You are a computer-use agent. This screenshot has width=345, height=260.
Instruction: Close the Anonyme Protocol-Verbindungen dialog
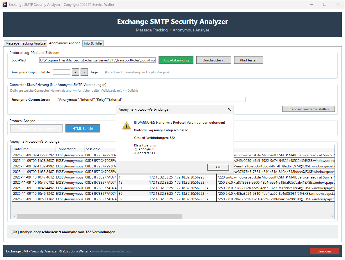229,109
